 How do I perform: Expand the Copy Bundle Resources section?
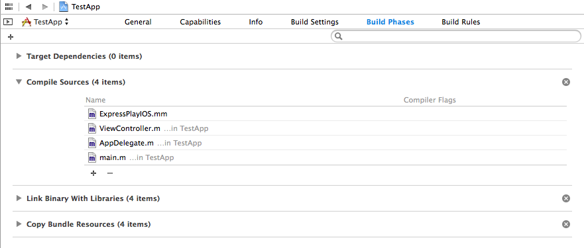[19, 224]
